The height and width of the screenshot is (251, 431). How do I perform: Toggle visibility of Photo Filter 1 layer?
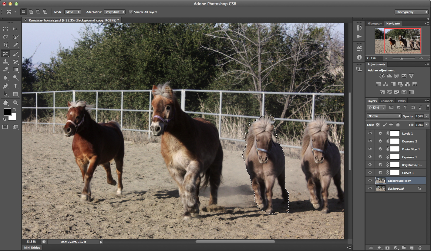click(370, 149)
